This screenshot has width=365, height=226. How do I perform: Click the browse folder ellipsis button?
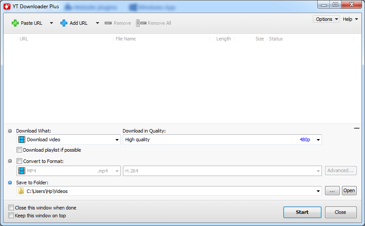pos(332,191)
